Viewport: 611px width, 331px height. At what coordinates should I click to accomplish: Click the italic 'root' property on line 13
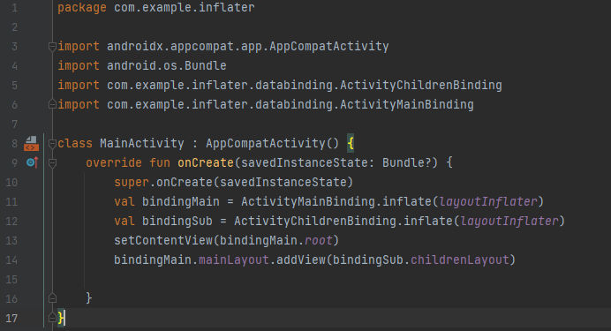(318, 241)
